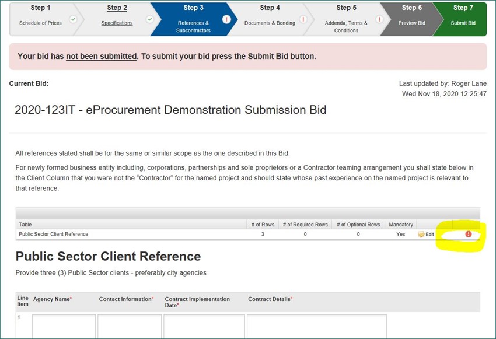The width and height of the screenshot is (496, 339).
Task: Click the red alert icon on Step 3
Action: pos(226,19)
